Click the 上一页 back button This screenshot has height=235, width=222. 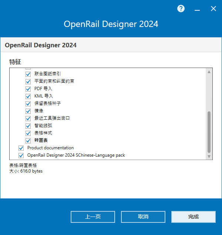tap(93, 217)
